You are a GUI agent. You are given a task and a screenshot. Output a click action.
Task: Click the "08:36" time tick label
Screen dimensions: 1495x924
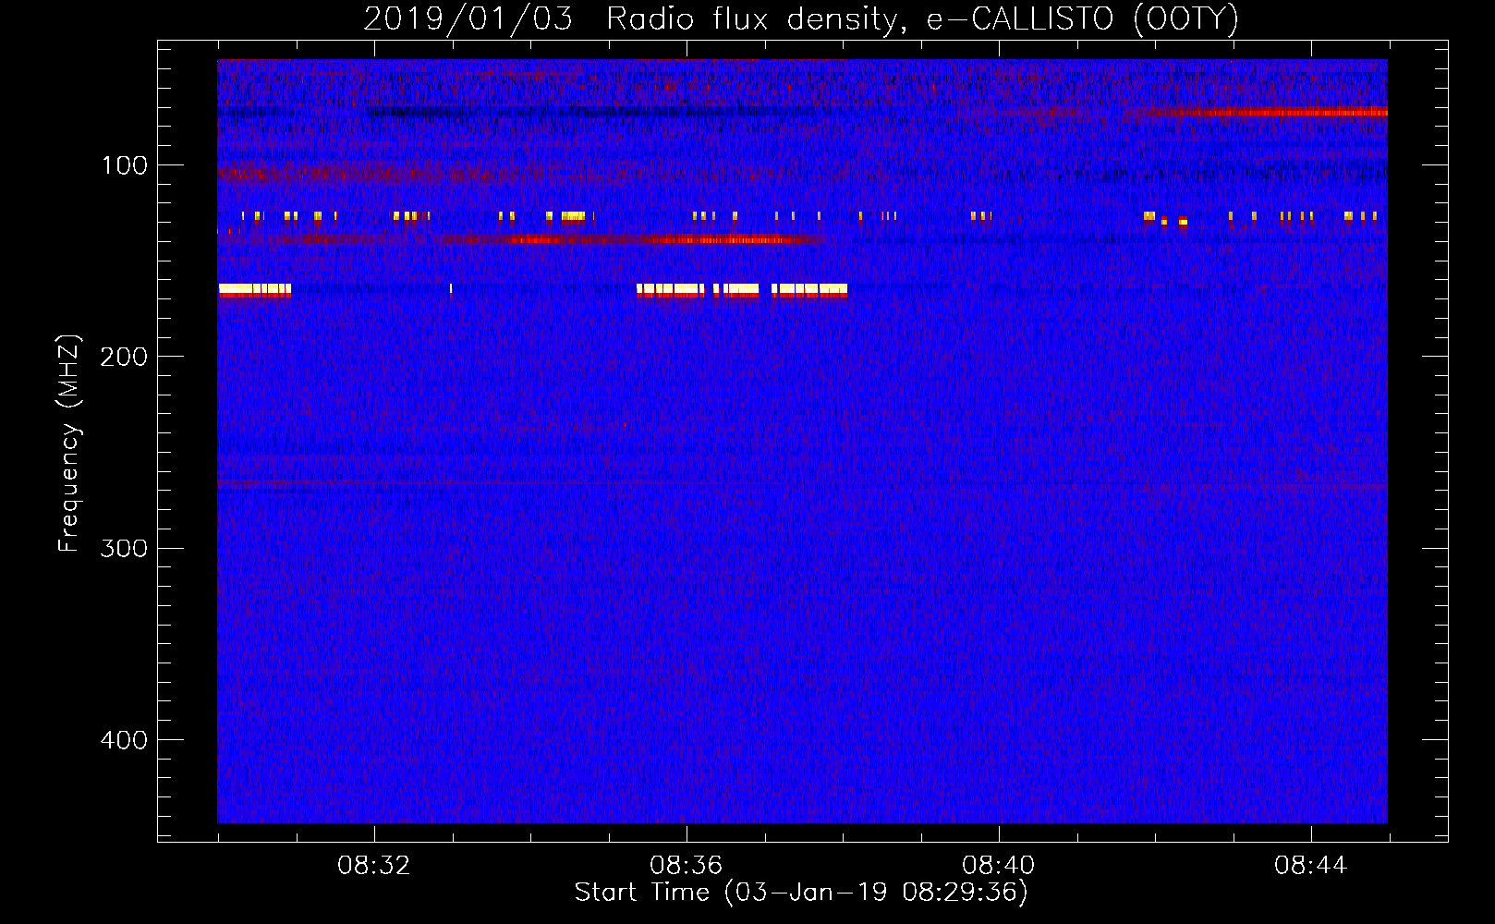[x=687, y=866]
